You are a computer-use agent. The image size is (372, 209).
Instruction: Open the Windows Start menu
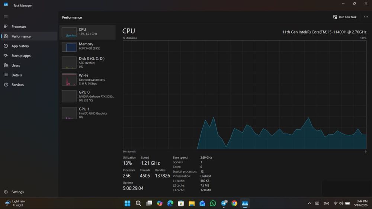point(127,203)
